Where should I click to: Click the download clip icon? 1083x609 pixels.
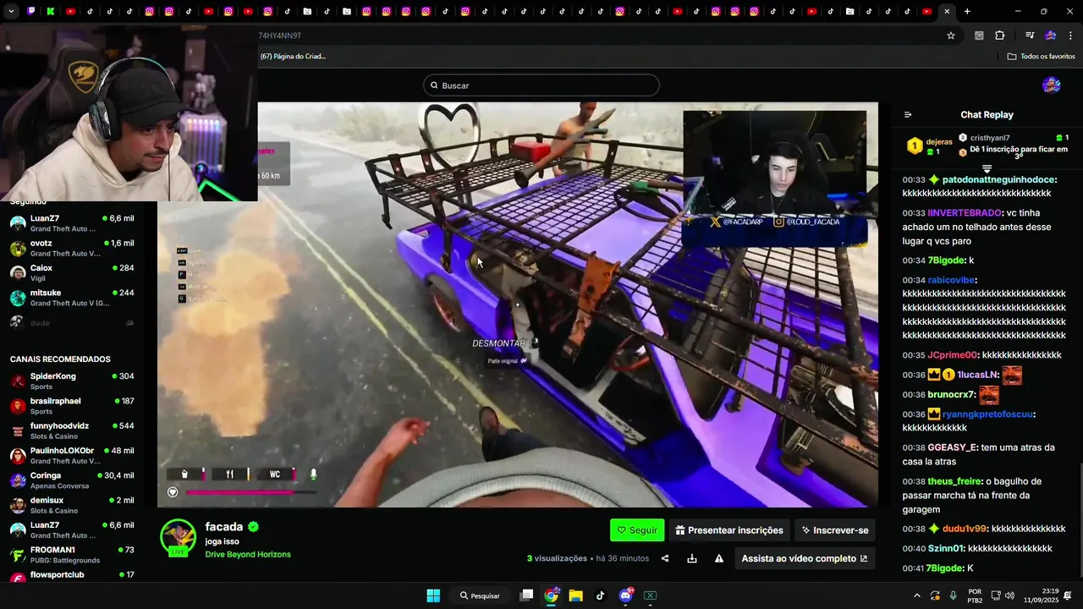click(692, 558)
